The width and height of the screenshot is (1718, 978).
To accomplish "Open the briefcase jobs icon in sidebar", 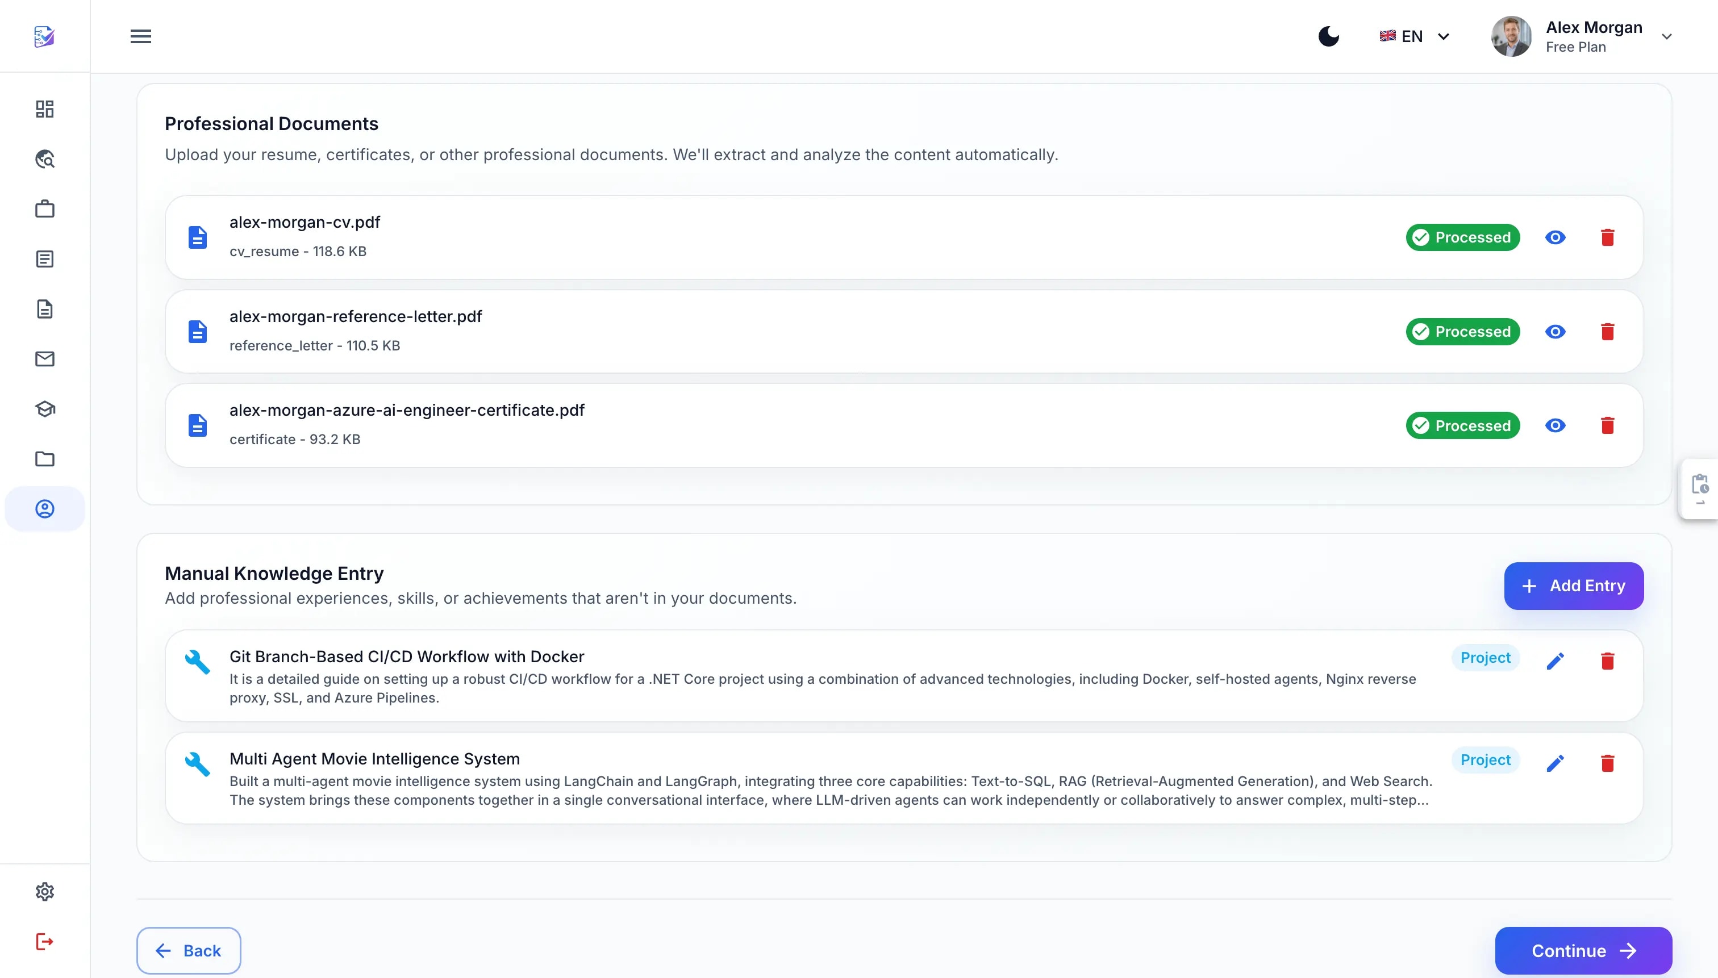I will pyautogui.click(x=44, y=209).
